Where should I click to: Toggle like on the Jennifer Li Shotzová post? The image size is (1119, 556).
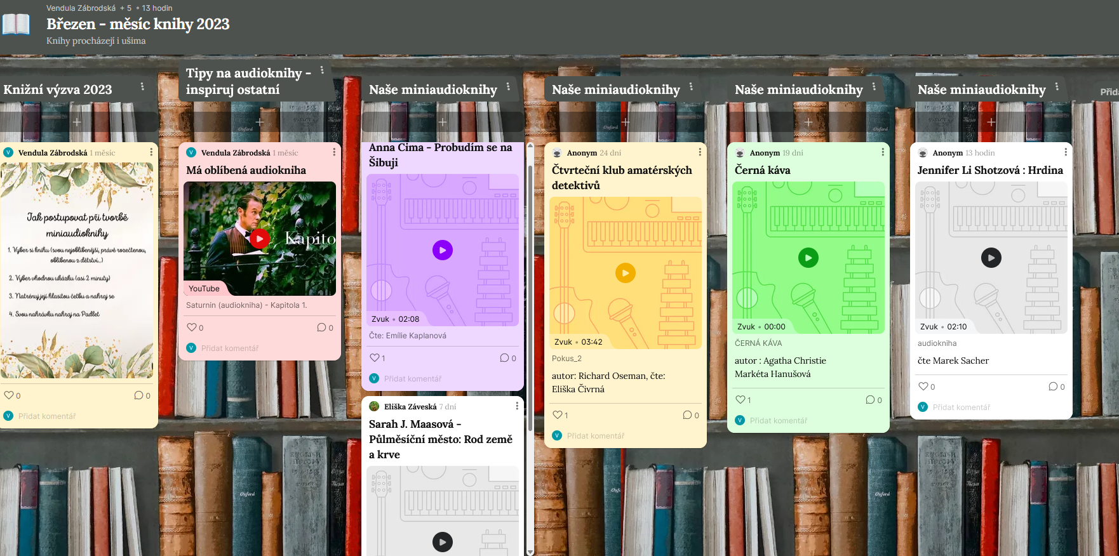923,387
